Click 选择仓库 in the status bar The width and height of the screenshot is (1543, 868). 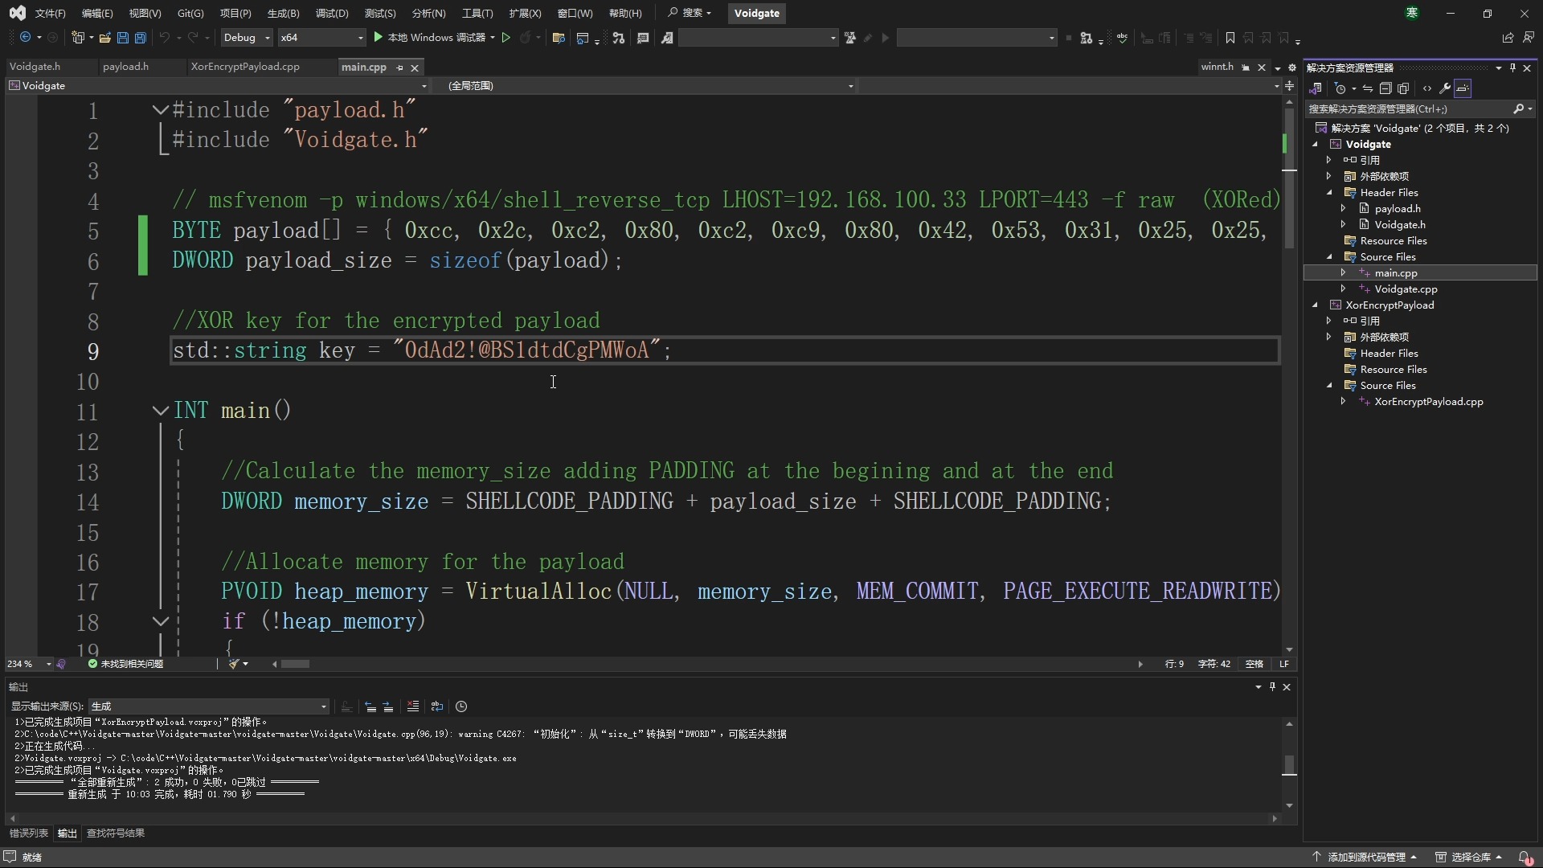pyautogui.click(x=1469, y=858)
